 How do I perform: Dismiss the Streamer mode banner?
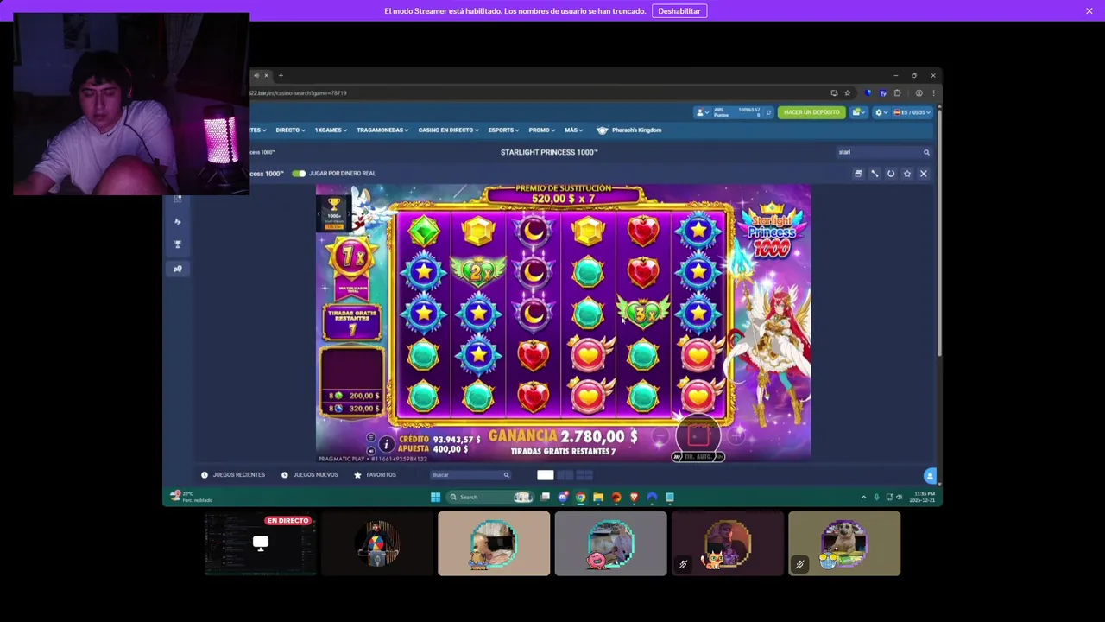[x=1089, y=11]
